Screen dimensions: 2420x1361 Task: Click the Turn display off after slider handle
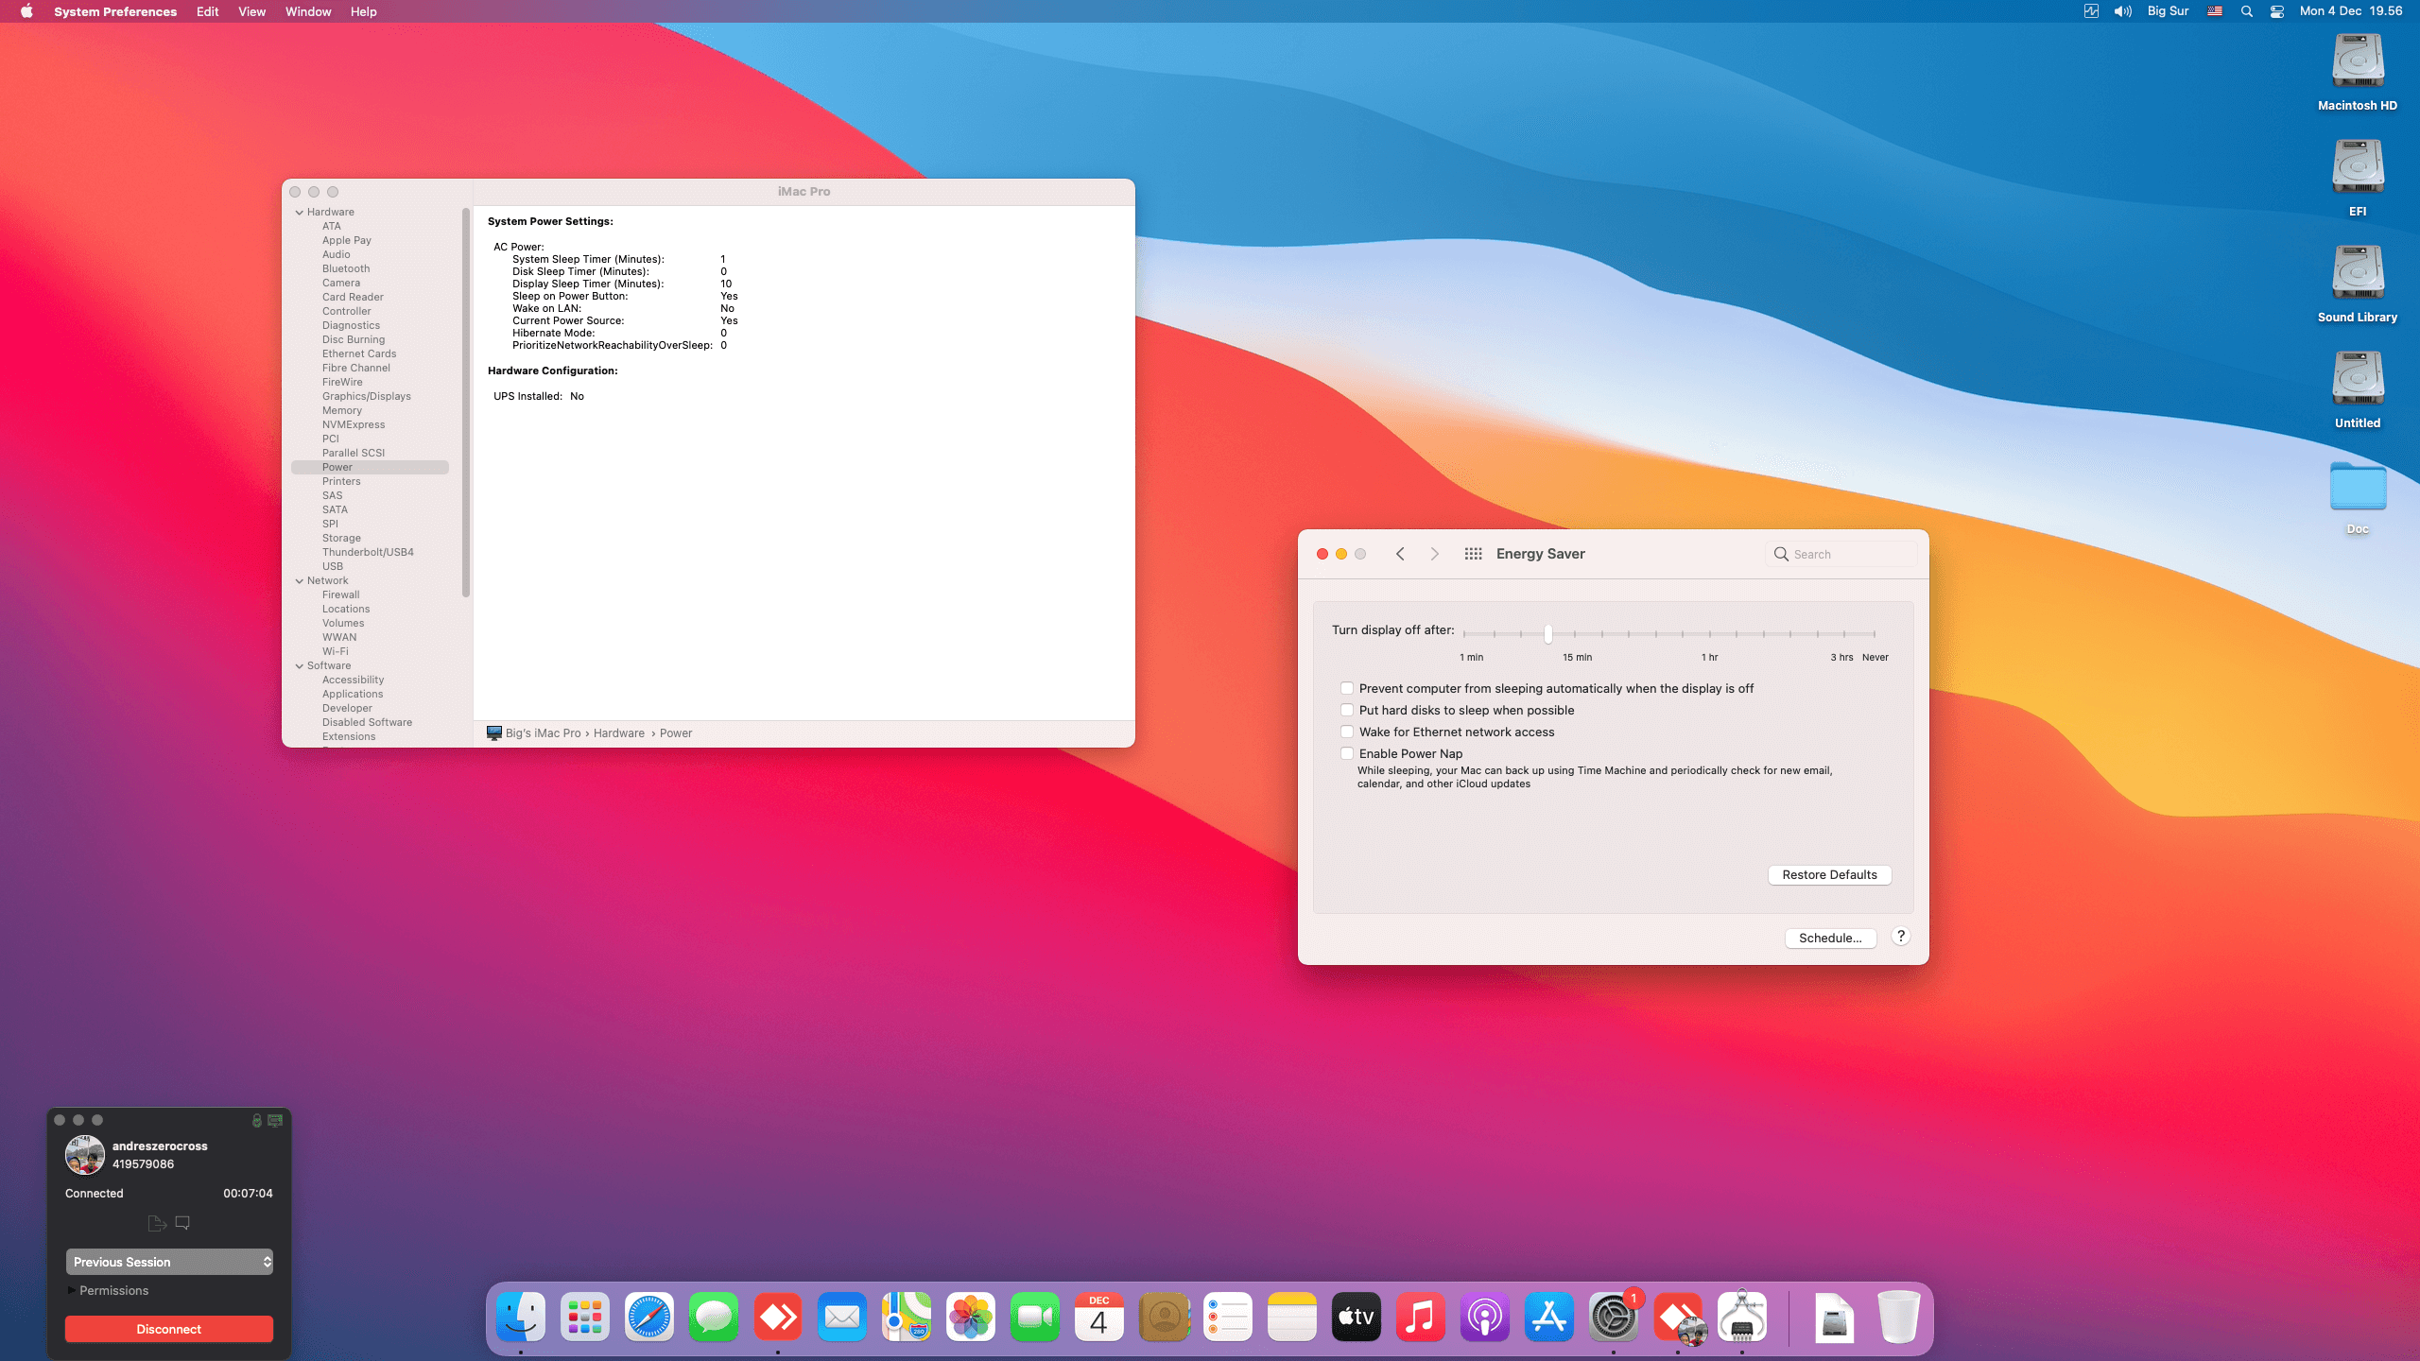1547,632
